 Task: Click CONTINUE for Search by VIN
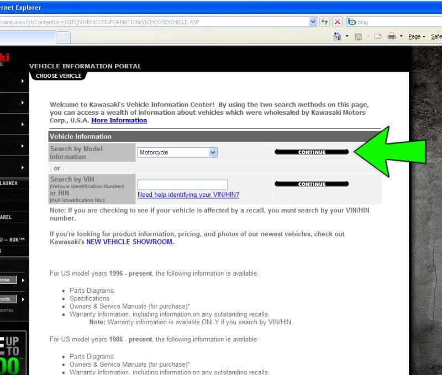(312, 184)
